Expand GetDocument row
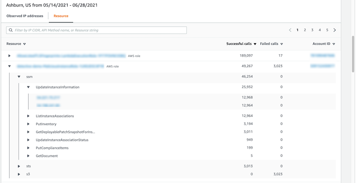 point(28,156)
